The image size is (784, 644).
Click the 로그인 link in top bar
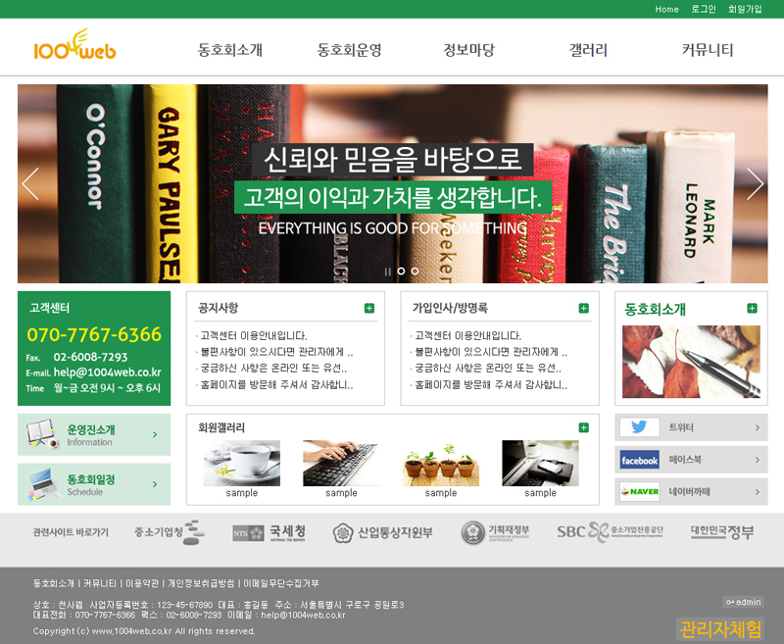pos(704,9)
